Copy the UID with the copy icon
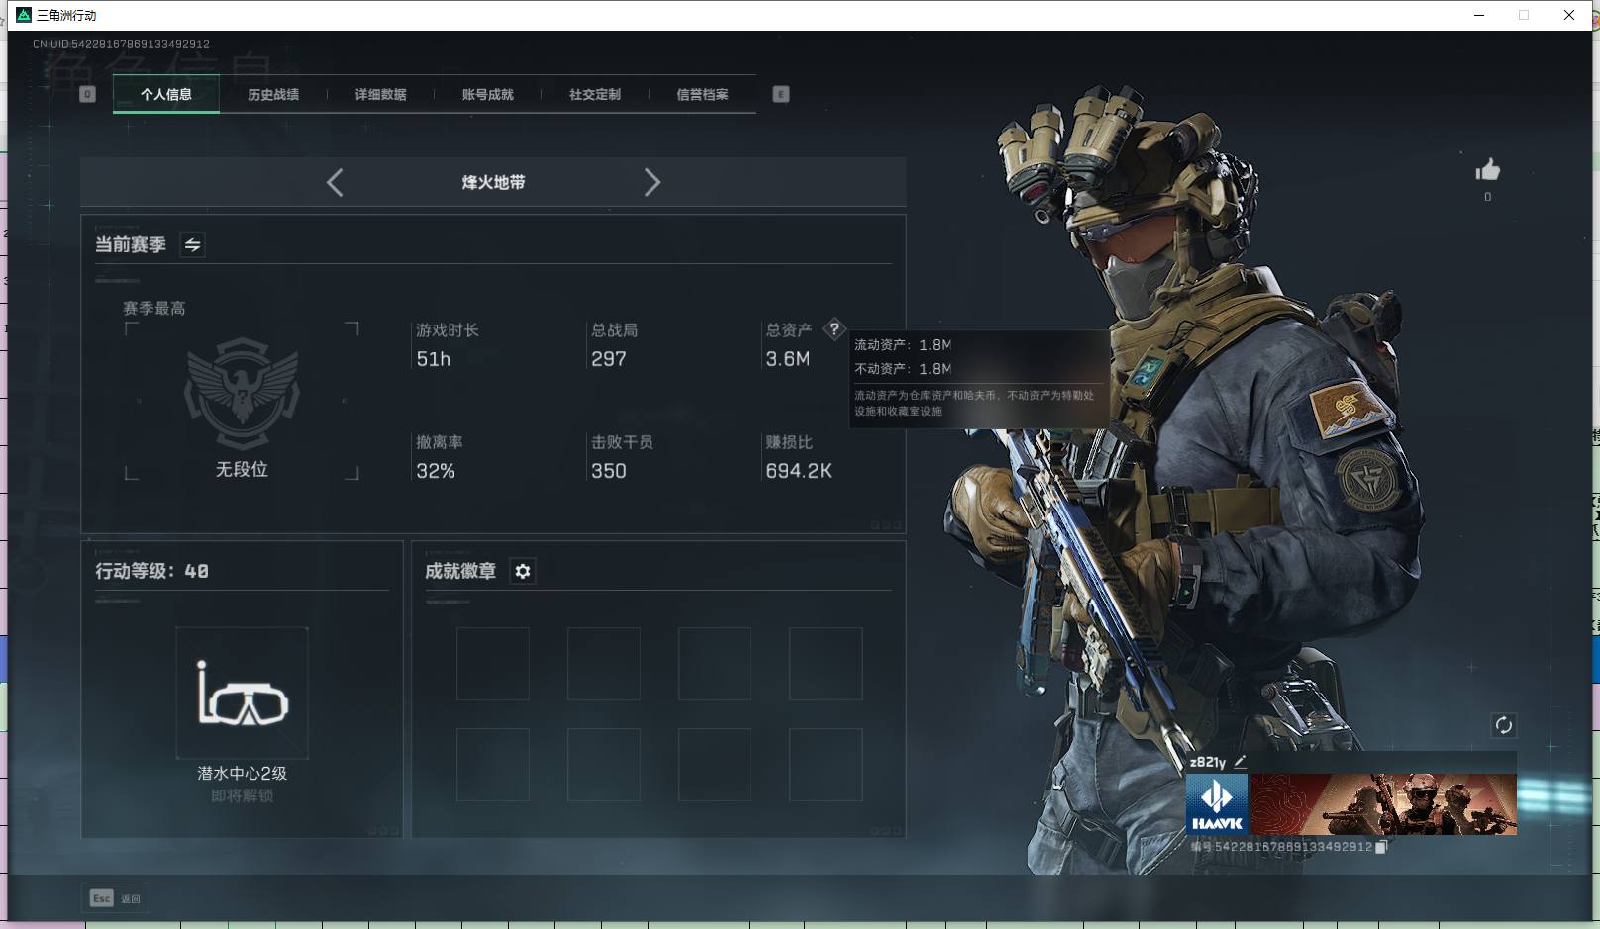Image resolution: width=1600 pixels, height=929 pixels. pos(1381,847)
